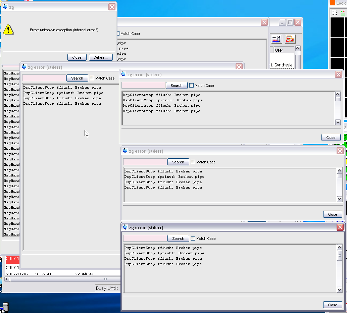Click scroll-down arrow in upper-right error window
Viewport: 347px width, 313px height.
click(338, 122)
